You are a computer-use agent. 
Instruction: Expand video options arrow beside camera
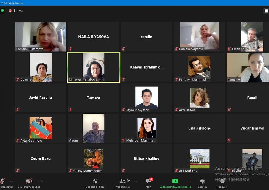(41, 181)
